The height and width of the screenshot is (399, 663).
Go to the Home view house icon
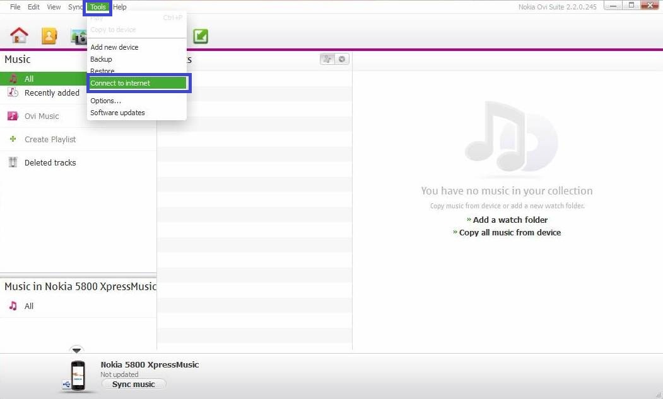pyautogui.click(x=19, y=36)
